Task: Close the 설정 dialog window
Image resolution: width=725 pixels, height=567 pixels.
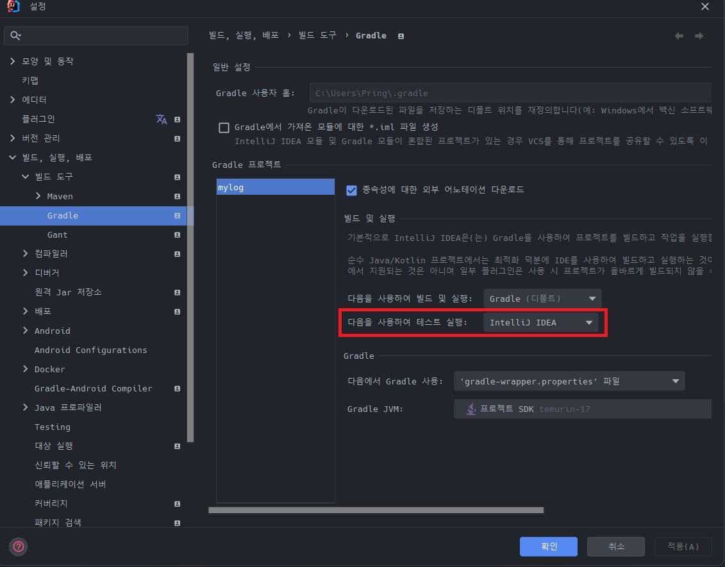Action: pos(704,6)
